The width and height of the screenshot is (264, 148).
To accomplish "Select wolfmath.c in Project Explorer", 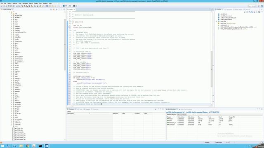I will pos(18,125).
